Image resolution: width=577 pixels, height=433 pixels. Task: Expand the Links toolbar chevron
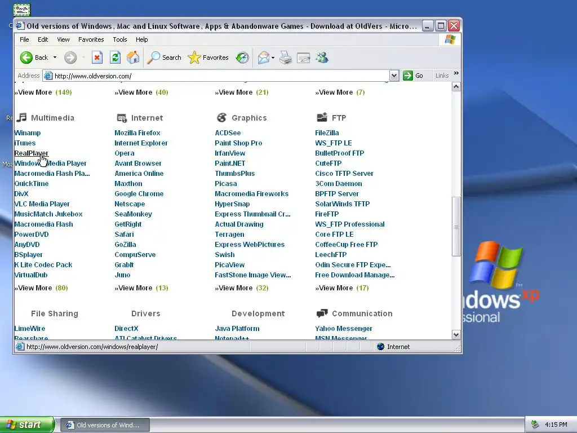point(456,73)
